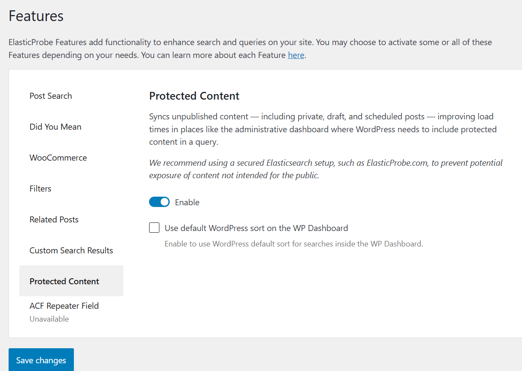The width and height of the screenshot is (522, 371).
Task: Click the Protected Content section heading
Action: (x=194, y=96)
